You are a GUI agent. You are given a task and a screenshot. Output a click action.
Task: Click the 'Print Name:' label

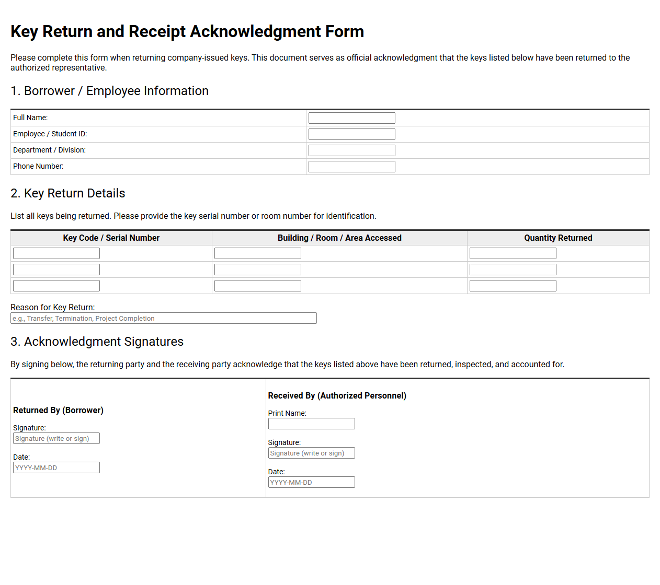coord(287,413)
